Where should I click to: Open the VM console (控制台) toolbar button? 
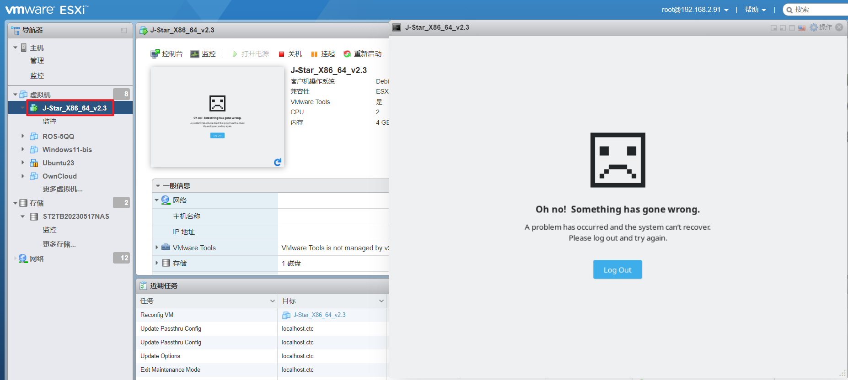coord(166,54)
